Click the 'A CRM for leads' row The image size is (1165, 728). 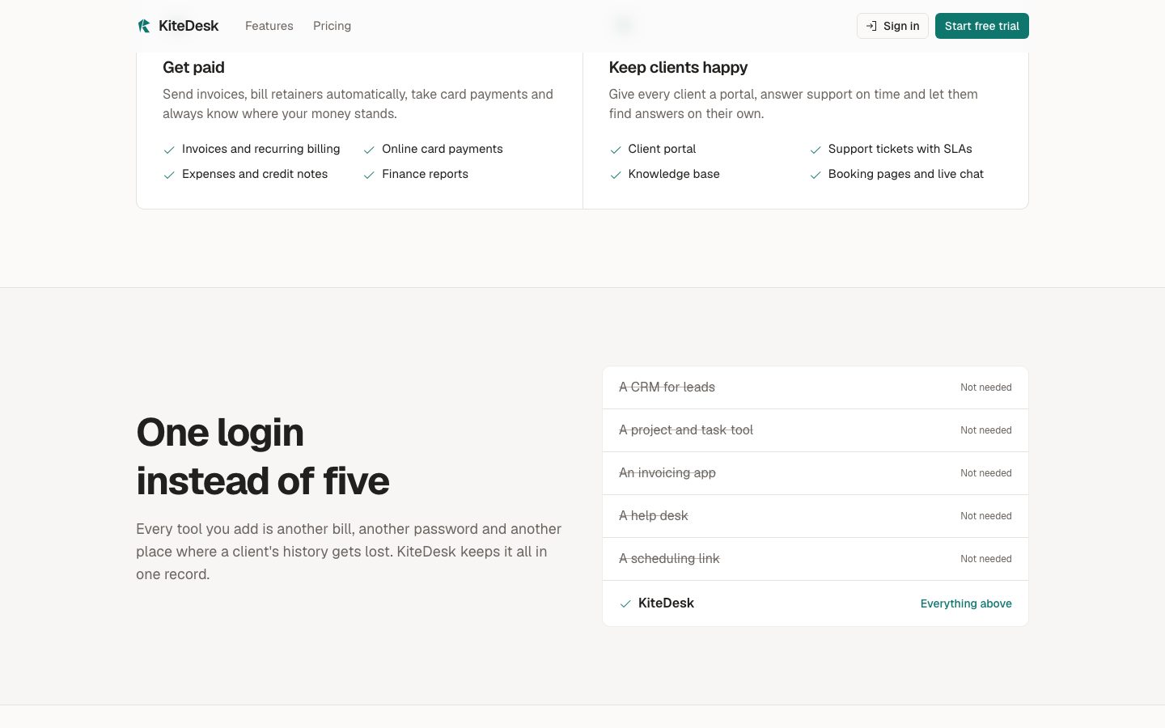pyautogui.click(x=815, y=387)
